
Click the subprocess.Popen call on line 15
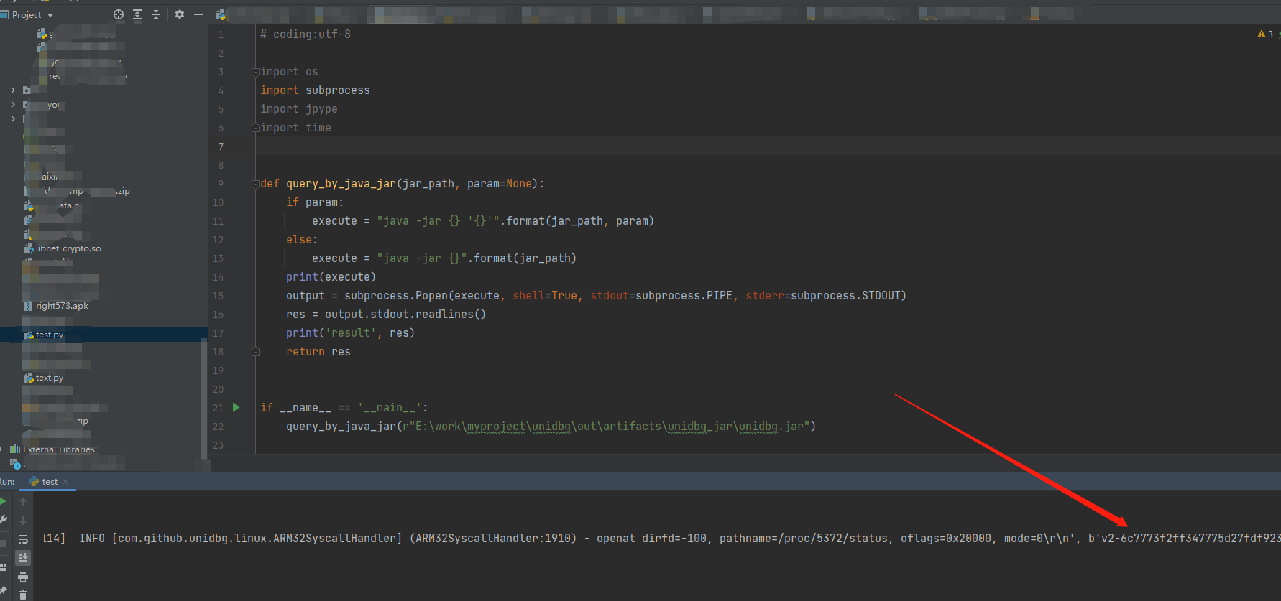pos(625,296)
